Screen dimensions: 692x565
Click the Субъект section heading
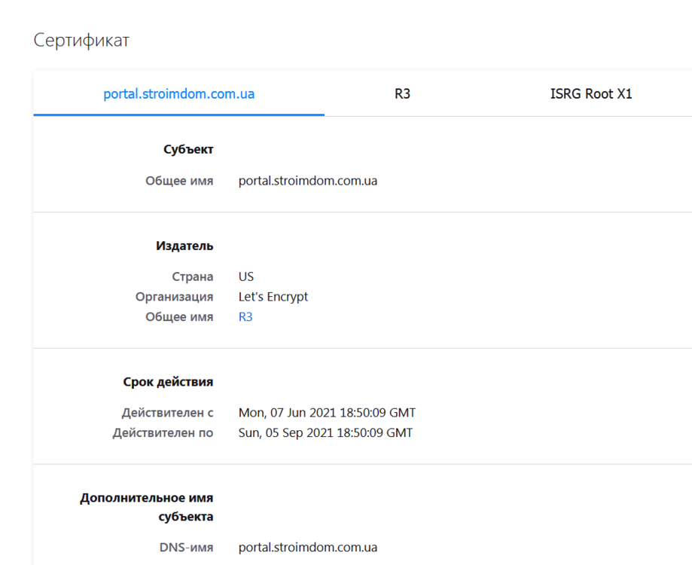188,150
